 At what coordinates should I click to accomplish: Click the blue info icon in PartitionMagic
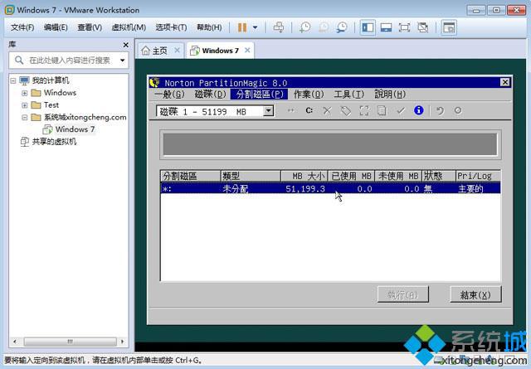[418, 110]
